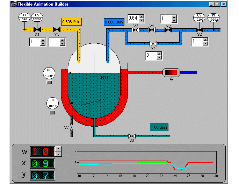Screen dimensions: 239x184
Task: Toggle the LS+ 10201 indicator button
Action: click(49, 83)
